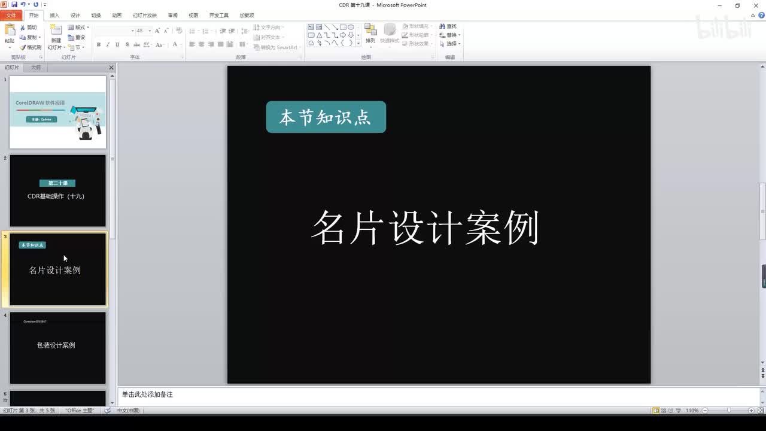766x431 pixels.
Task: Toggle text Shadow (S) formatting
Action: [127, 44]
